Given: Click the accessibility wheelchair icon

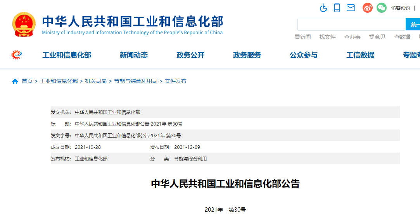Looking at the screenshot, I should pos(323,8).
